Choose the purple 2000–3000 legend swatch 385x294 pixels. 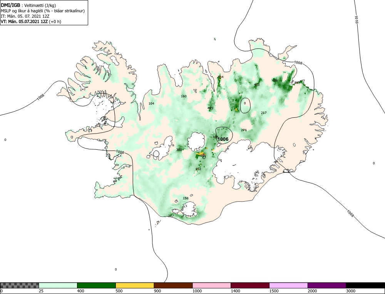pyautogui.click(x=327, y=286)
